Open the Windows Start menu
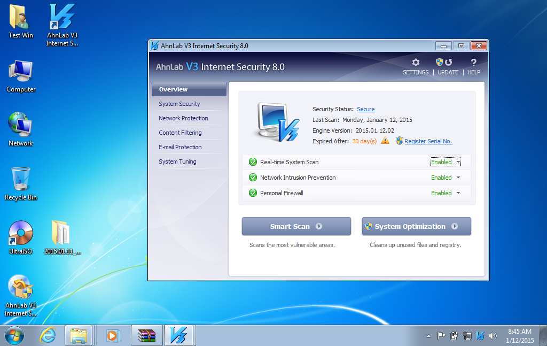Image resolution: width=547 pixels, height=346 pixels. [14, 336]
